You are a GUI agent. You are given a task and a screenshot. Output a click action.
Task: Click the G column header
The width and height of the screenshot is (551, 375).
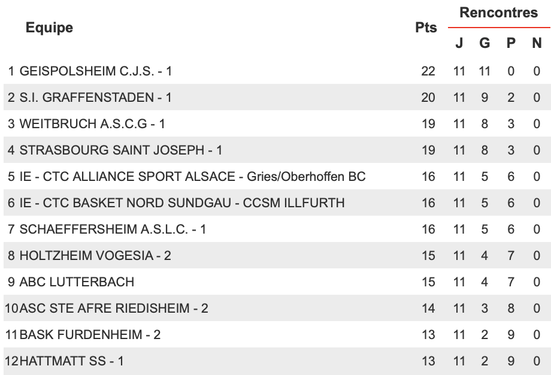click(x=485, y=43)
